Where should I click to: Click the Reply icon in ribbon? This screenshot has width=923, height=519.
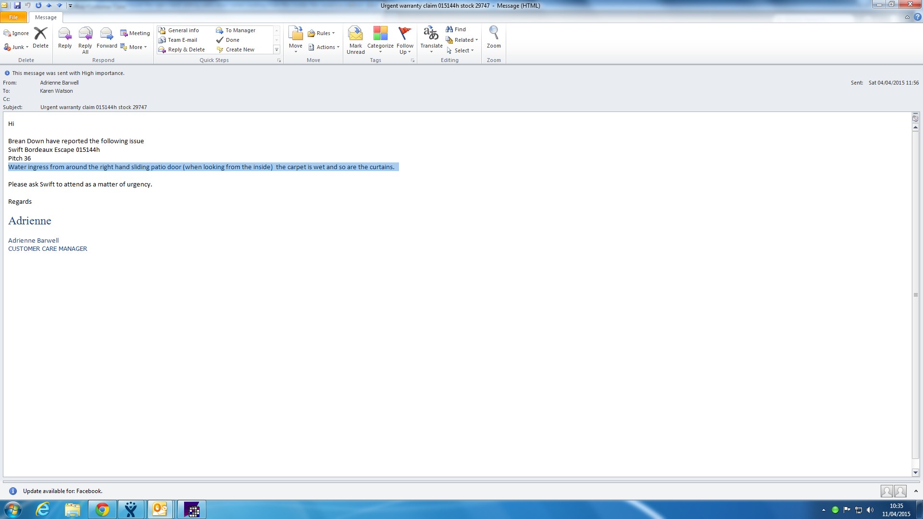64,35
